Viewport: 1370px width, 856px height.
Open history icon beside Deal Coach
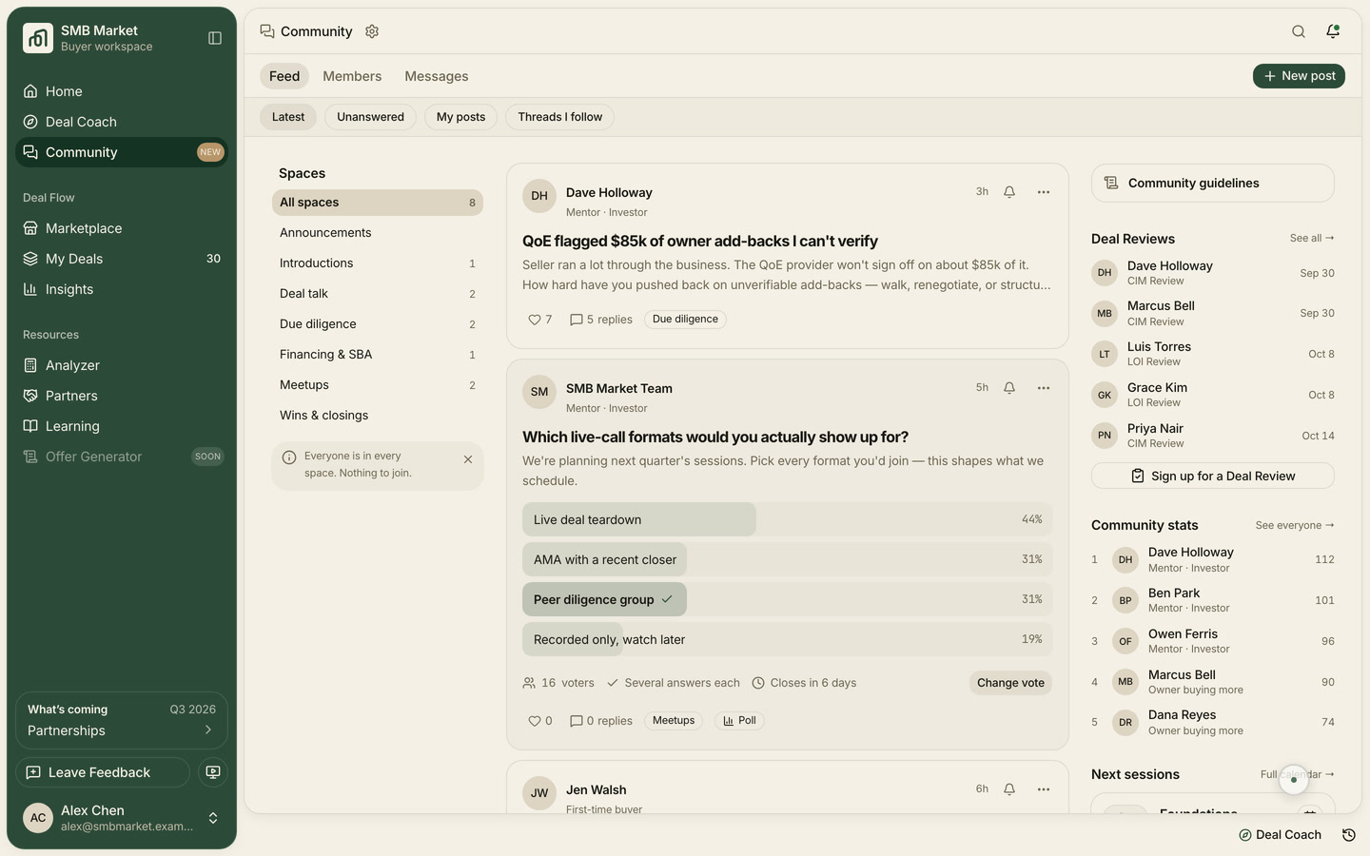pyautogui.click(x=1349, y=835)
